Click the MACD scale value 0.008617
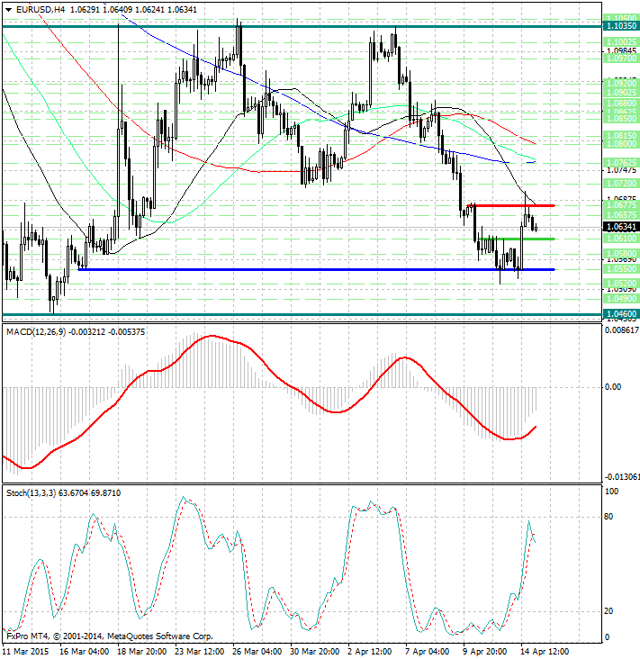This screenshot has height=659, width=640. coord(622,330)
